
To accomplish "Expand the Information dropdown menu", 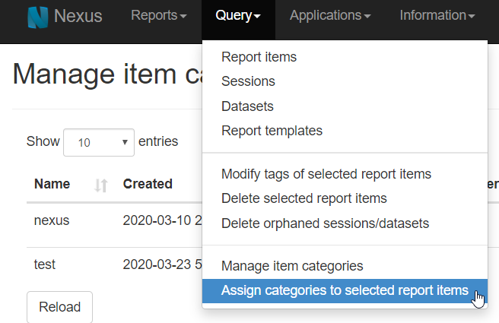I will click(x=437, y=15).
